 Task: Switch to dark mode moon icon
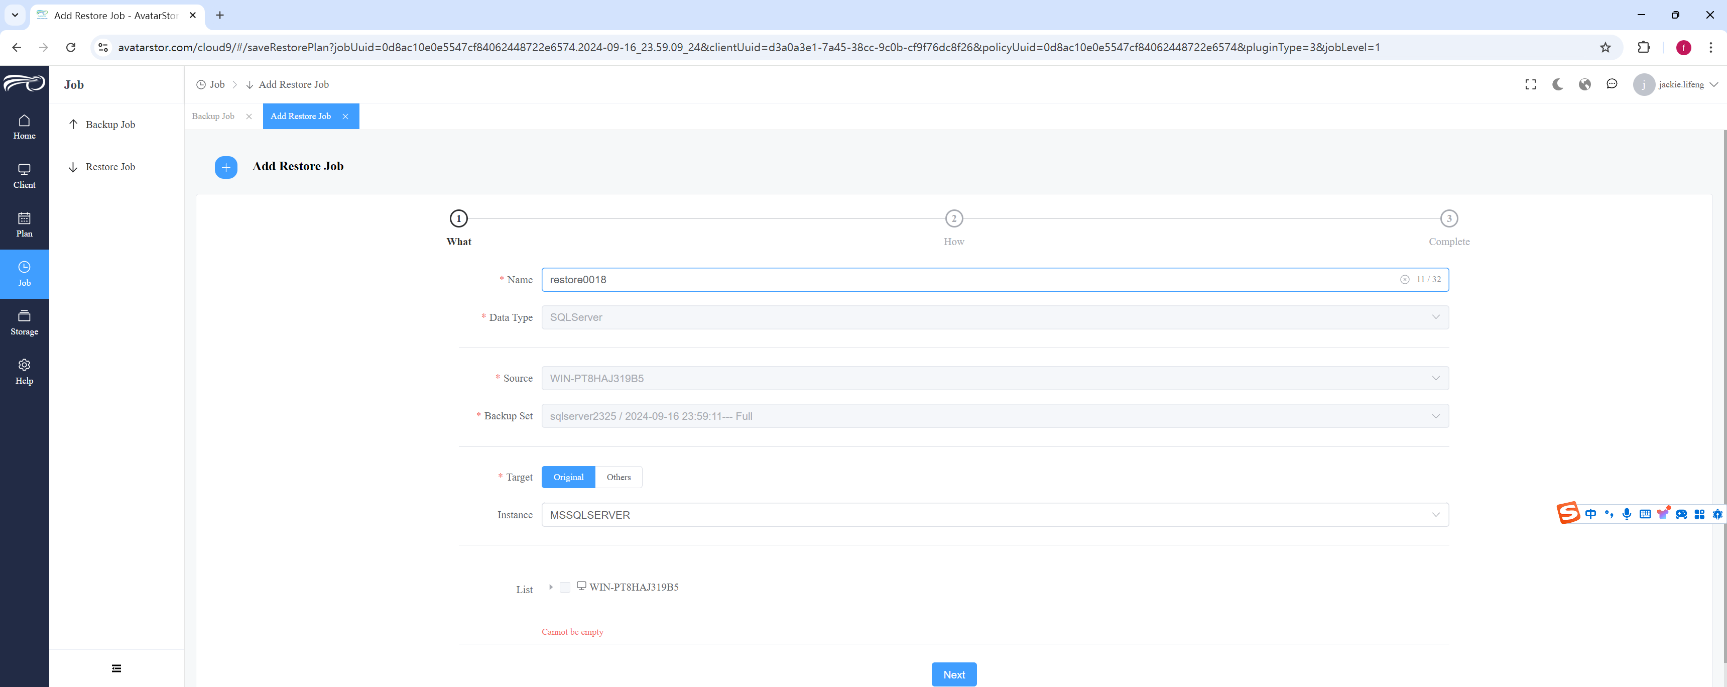(x=1557, y=84)
